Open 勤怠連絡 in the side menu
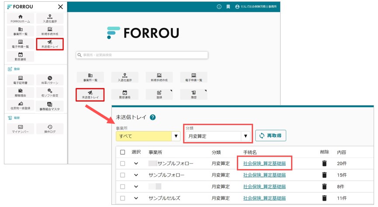Screen dimensions: 378x207 [x=21, y=57]
